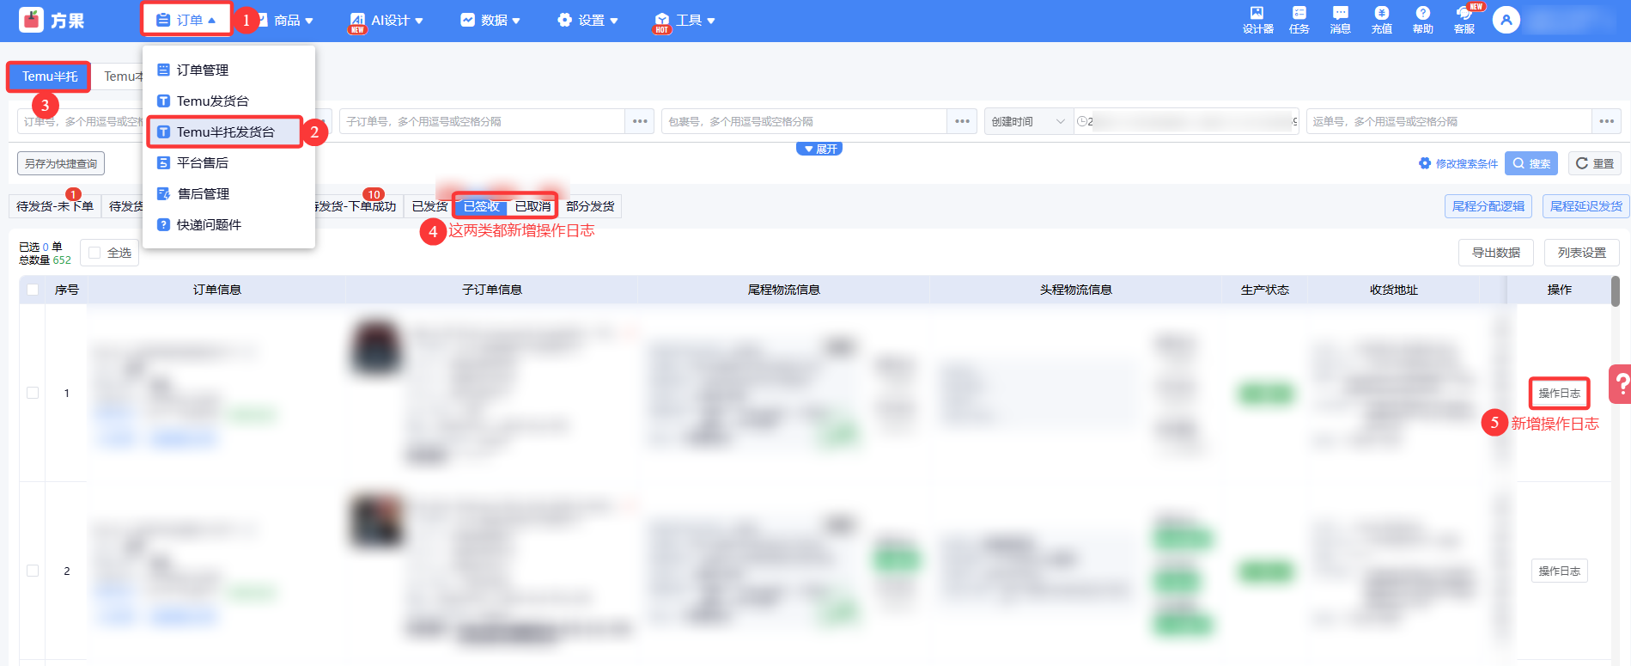The image size is (1631, 666).
Task: Select 订单管理 in the order menu
Action: [x=228, y=70]
